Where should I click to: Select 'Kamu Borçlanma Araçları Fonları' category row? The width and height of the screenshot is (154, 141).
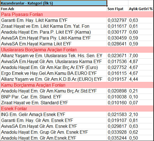point(77,85)
